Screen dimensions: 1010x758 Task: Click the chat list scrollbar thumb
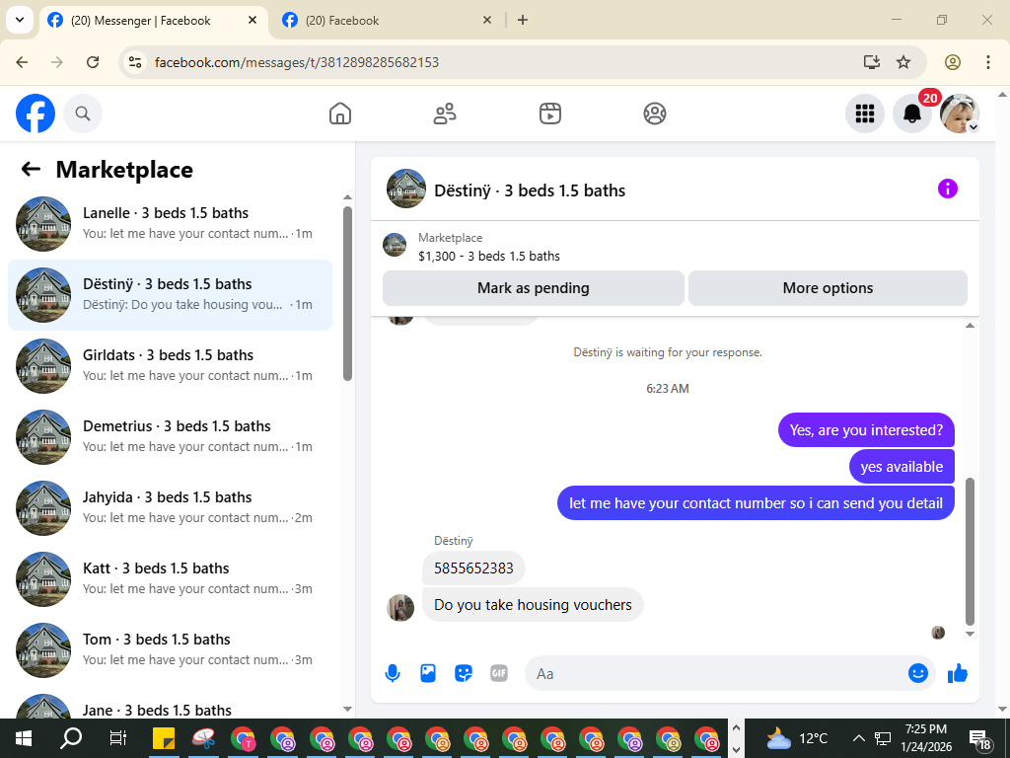[348, 293]
